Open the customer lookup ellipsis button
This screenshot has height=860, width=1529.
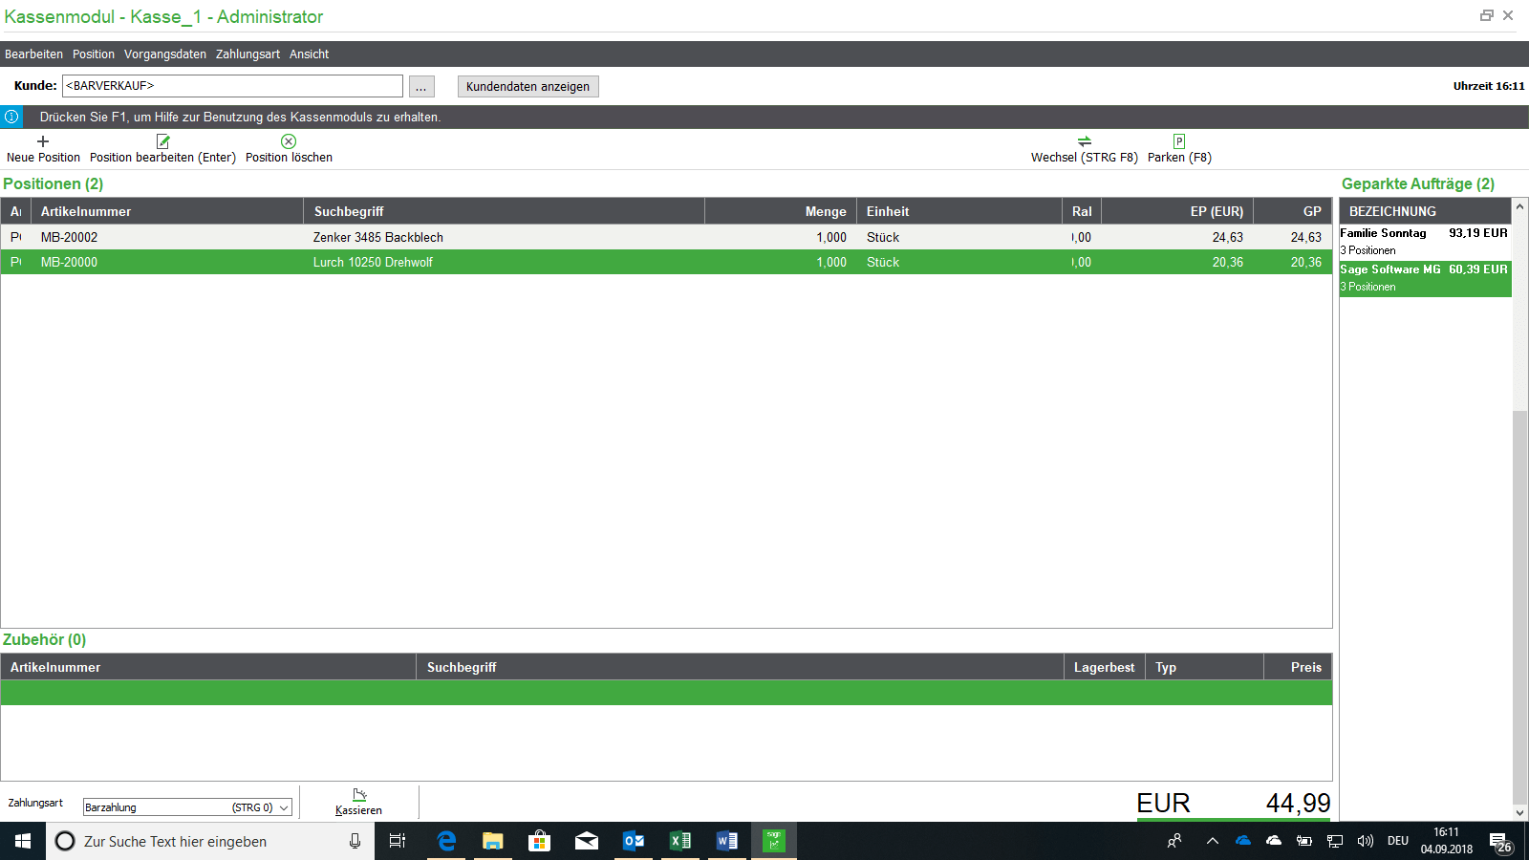click(421, 86)
